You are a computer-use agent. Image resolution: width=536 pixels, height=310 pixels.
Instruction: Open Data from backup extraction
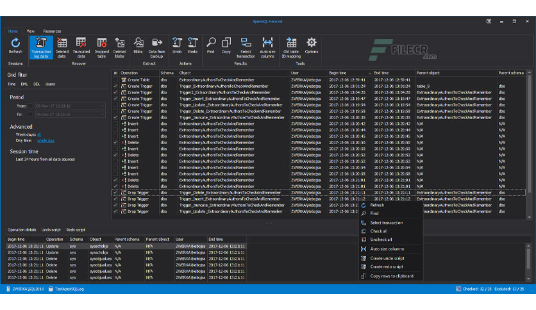[x=156, y=47]
